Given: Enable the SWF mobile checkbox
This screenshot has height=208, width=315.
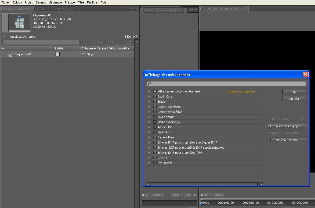Looking at the screenshot, I should tap(155, 163).
